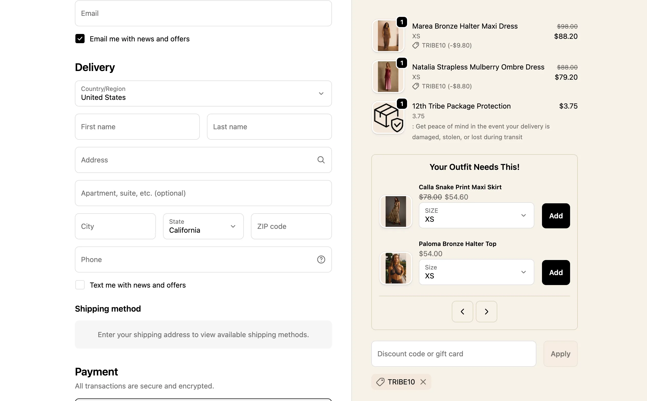Viewport: 647px width, 401px height.
Task: Click Marea Bronze Halter Dress thumbnail
Action: coord(388,36)
